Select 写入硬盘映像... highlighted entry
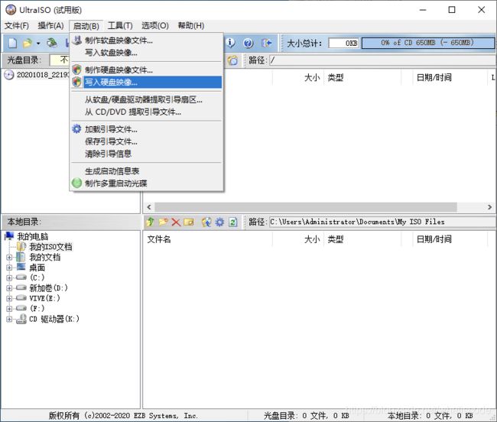497x422 pixels. point(147,83)
